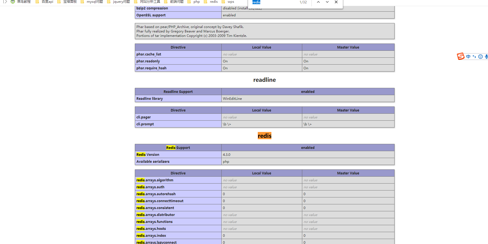
Task: Click the phar.cache_list directive
Action: 149,54
